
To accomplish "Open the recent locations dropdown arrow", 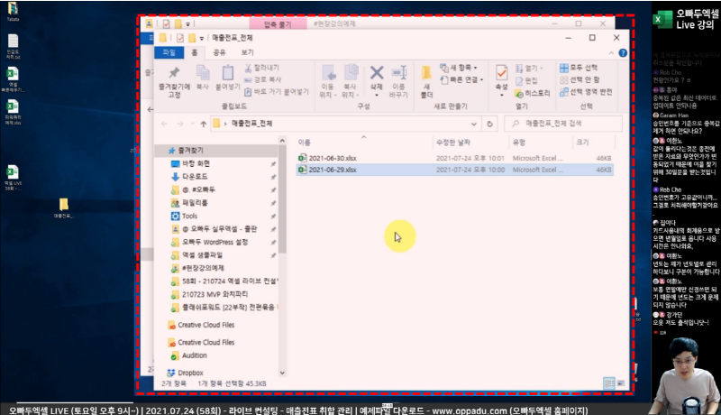I will (192, 124).
